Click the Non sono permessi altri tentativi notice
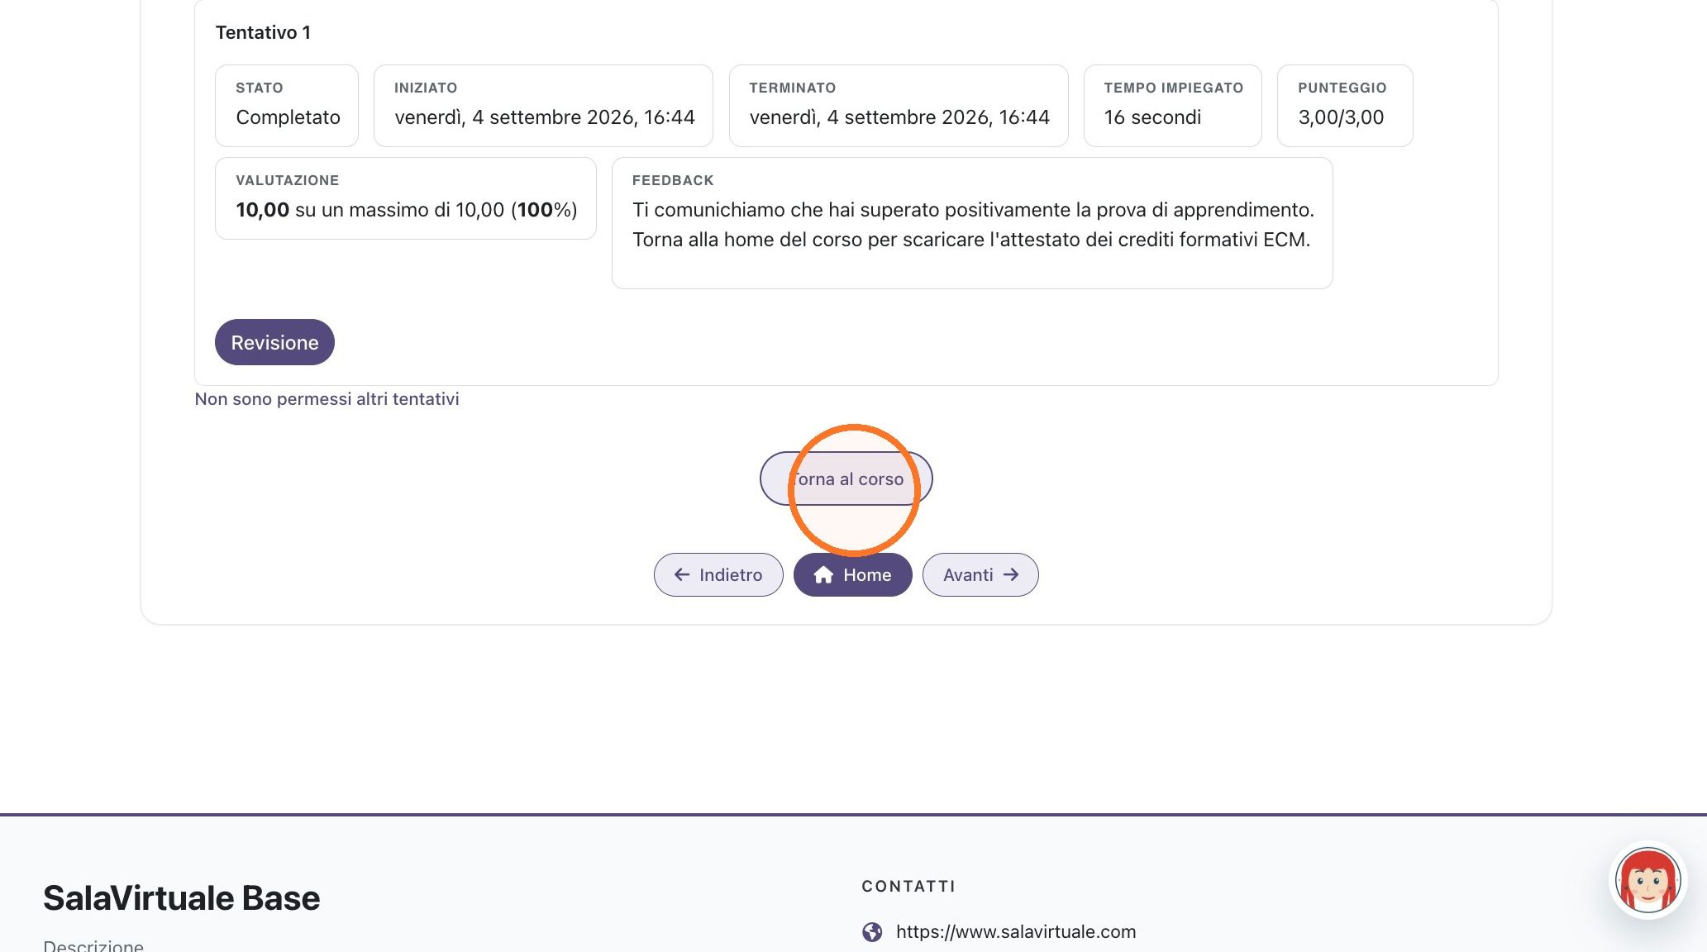This screenshot has height=952, width=1707. pyautogui.click(x=327, y=399)
